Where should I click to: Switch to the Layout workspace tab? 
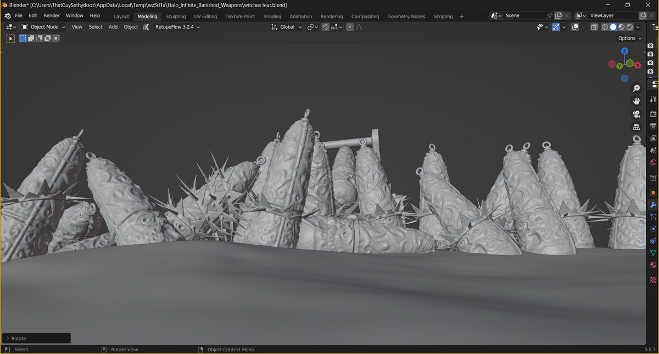[121, 16]
